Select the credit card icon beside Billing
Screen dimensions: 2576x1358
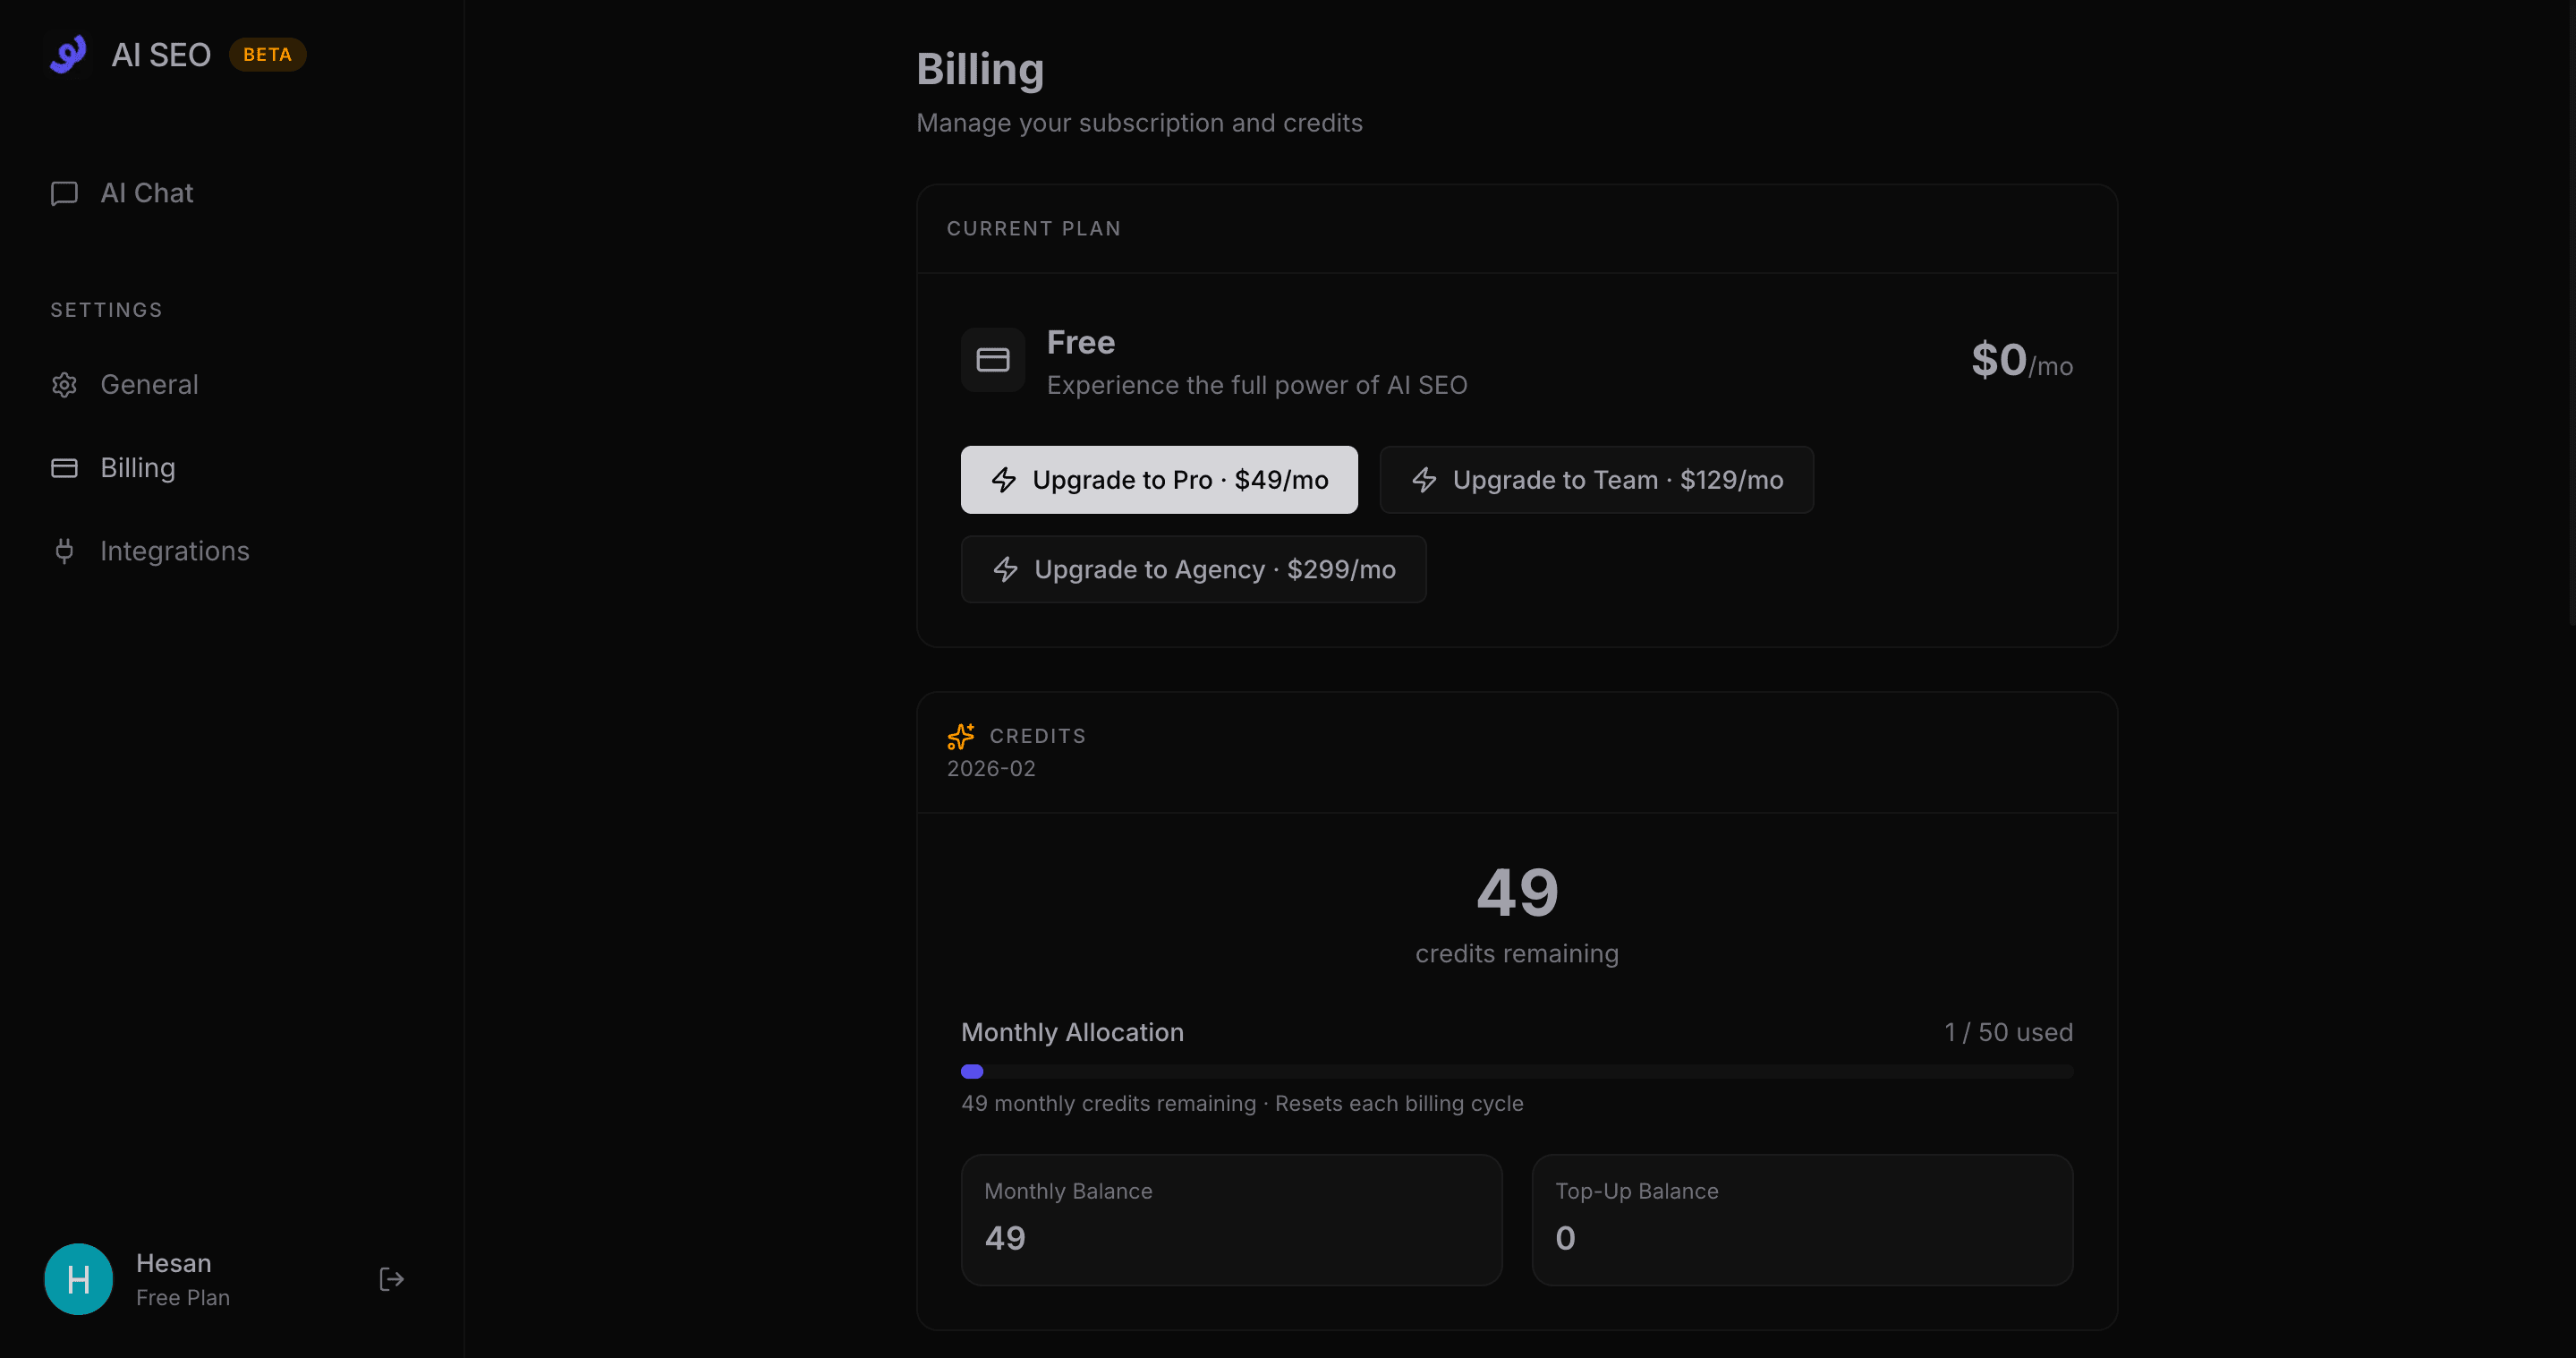click(64, 468)
